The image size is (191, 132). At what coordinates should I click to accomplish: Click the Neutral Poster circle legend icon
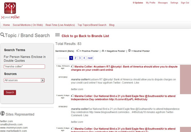pyautogui.click(x=130, y=51)
